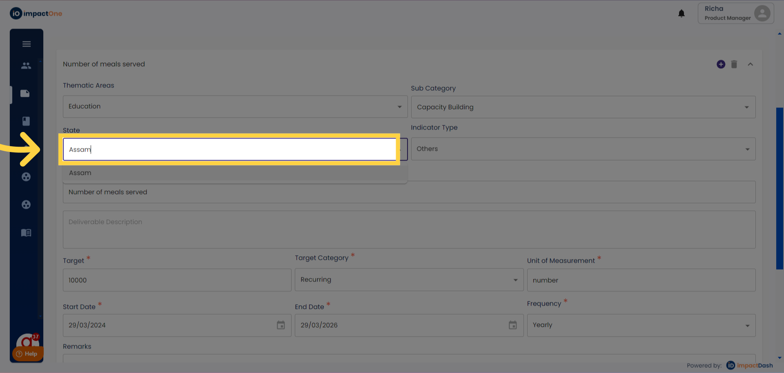784x373 pixels.
Task: Click the bookmark book sidebar icon
Action: point(26,121)
